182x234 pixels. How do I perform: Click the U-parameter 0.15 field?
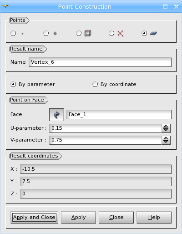point(106,128)
